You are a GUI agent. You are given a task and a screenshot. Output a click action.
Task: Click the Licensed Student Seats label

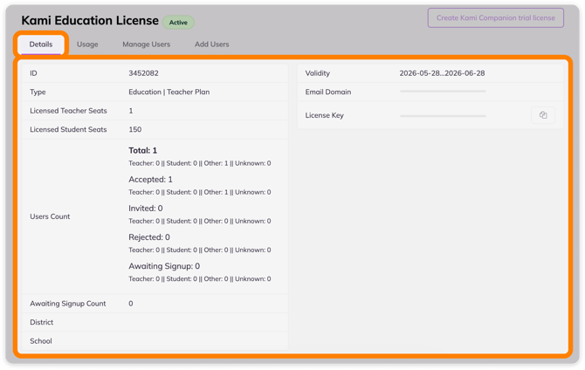pos(68,129)
